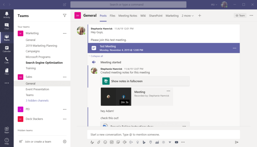Click the Format text icon in compose toolbar

(92, 142)
